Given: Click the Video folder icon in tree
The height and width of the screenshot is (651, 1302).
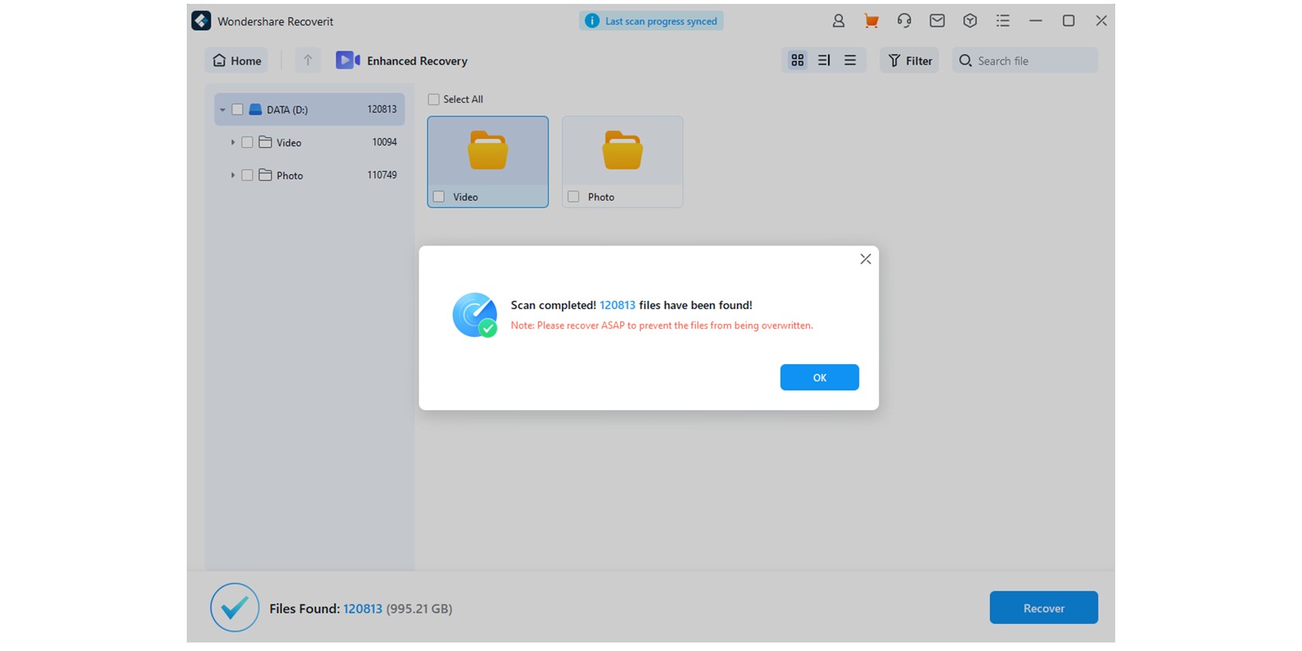Looking at the screenshot, I should click(x=265, y=142).
